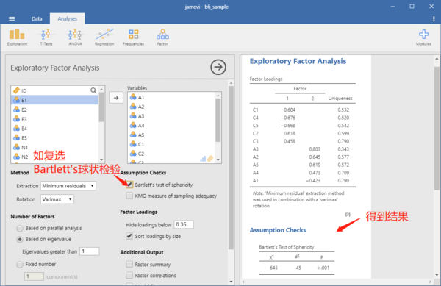Choose Fixed number of factors
This screenshot has width=441, height=286.
click(20, 265)
